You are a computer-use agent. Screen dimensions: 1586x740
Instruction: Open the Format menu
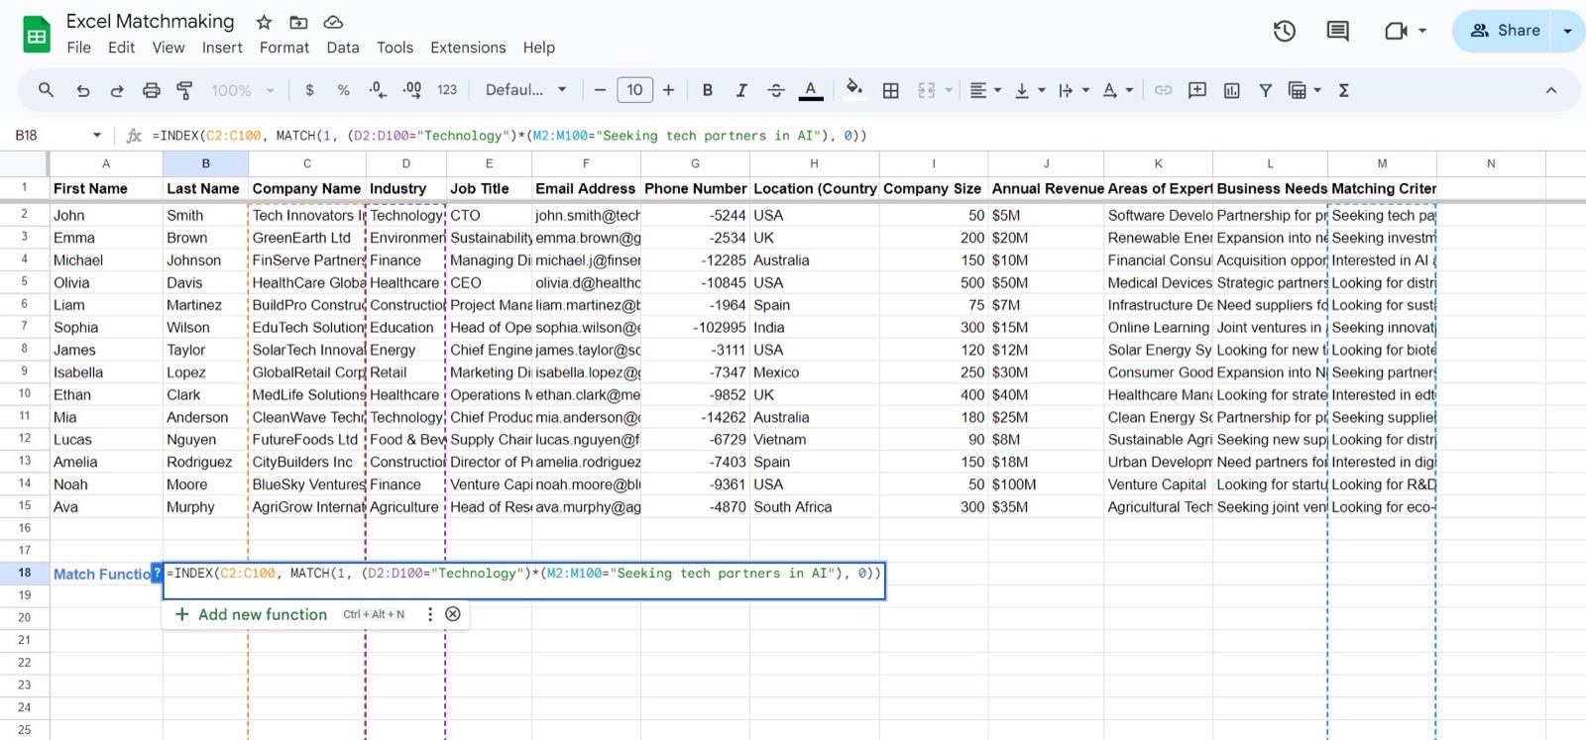(x=284, y=48)
